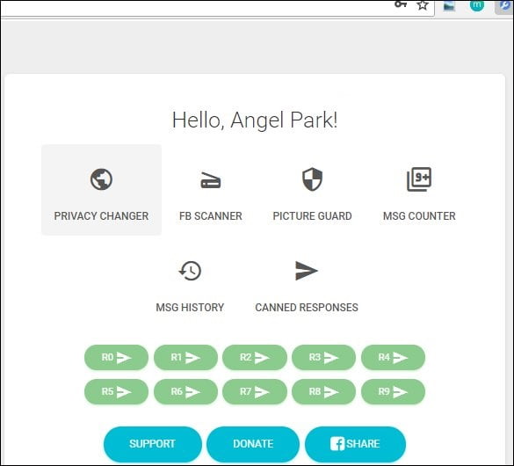This screenshot has width=514, height=466.
Task: Send canned response R3
Action: (x=324, y=357)
